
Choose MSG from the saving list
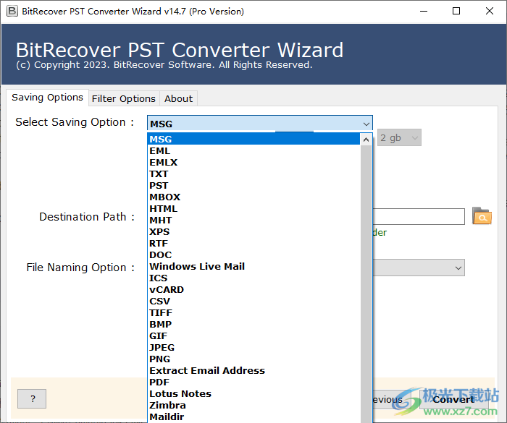(254, 139)
